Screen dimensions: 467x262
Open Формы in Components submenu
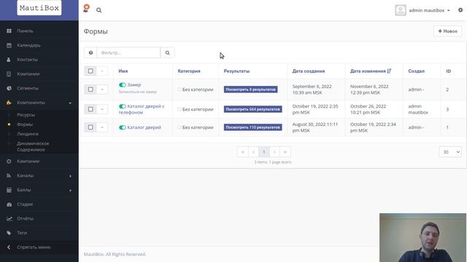tap(25, 124)
